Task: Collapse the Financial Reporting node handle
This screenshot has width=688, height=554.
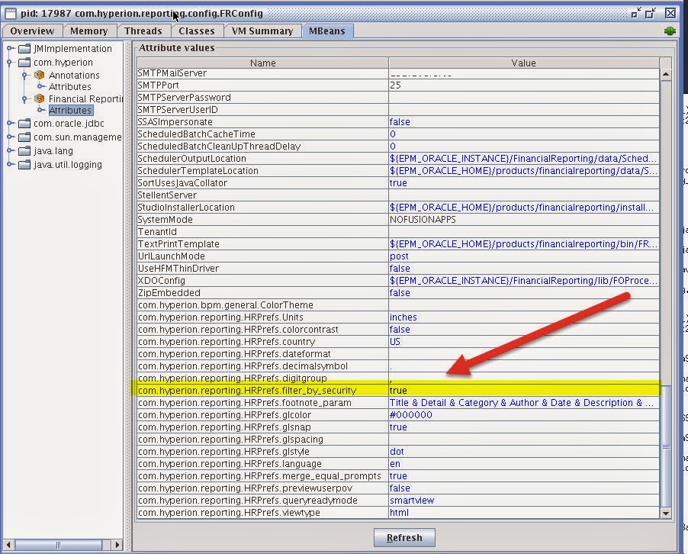Action: tap(25, 98)
